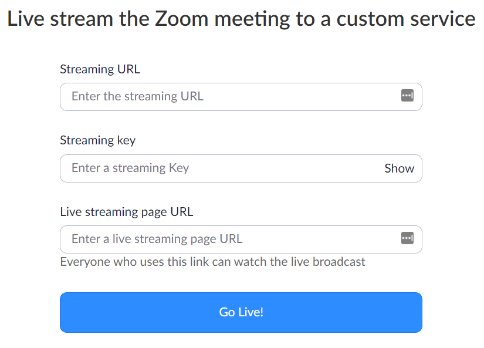Click the word "broadcast" in helper text
Viewport: 484px width, 348px height.
click(339, 262)
